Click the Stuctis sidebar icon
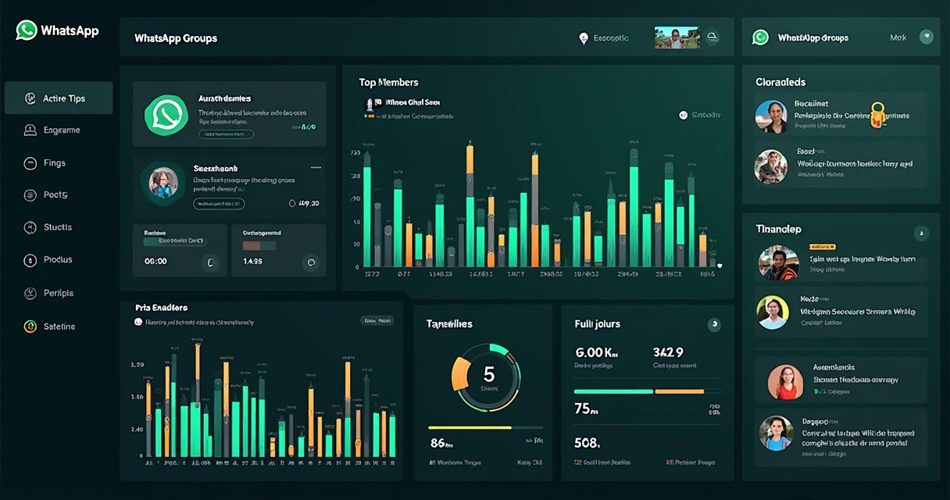The height and width of the screenshot is (500, 950). coord(30,227)
